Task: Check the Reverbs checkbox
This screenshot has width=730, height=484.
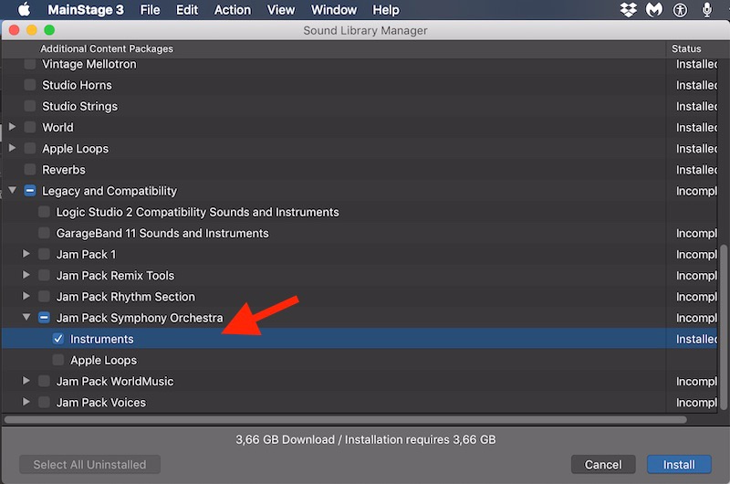Action: (x=30, y=169)
